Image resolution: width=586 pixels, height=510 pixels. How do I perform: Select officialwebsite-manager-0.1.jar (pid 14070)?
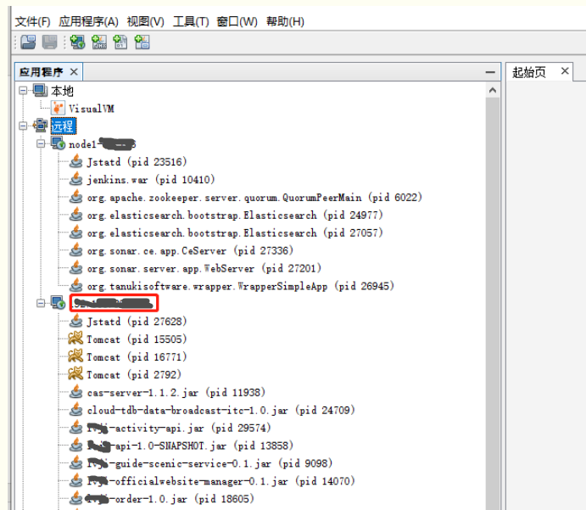pyautogui.click(x=220, y=481)
